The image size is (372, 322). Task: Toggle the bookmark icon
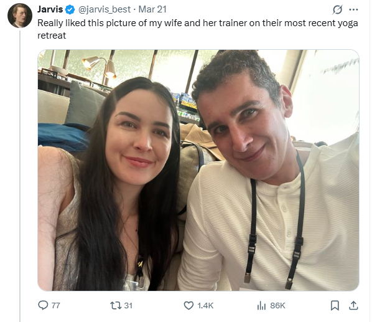point(335,305)
